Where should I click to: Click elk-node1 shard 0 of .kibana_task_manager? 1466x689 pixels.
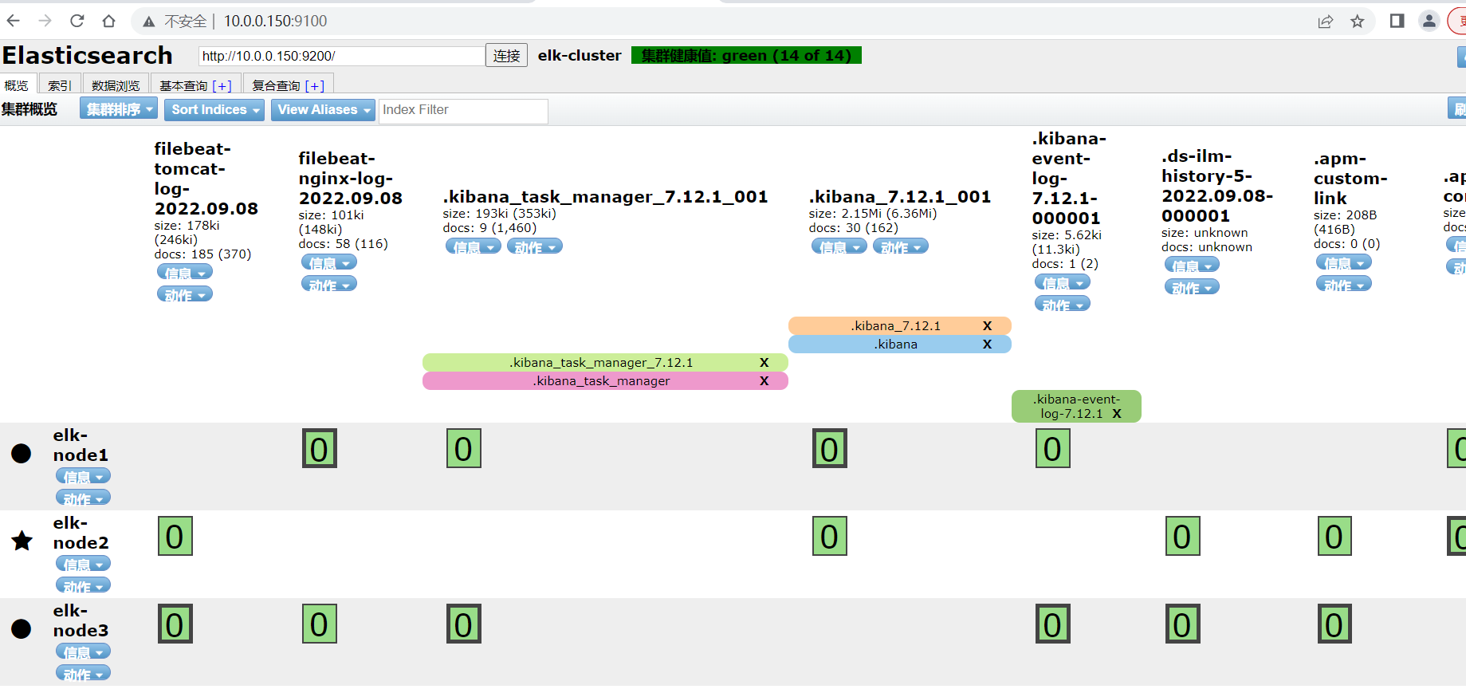464,449
